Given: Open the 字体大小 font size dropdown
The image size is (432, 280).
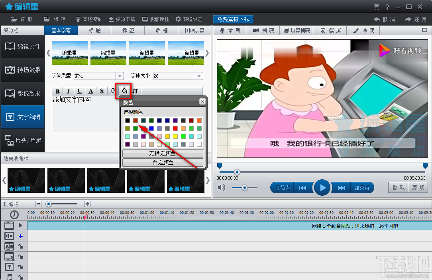Looking at the screenshot, I should point(199,76).
